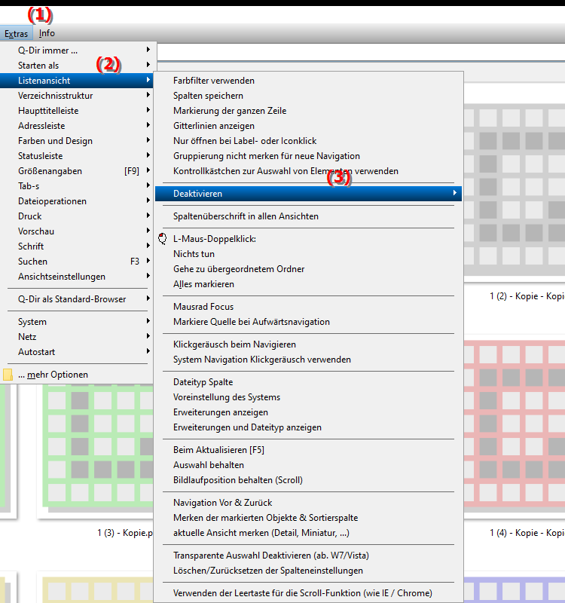Click Löschen/Zurücksetzen der Spalteneinstellungen
The image size is (565, 603).
[308, 571]
